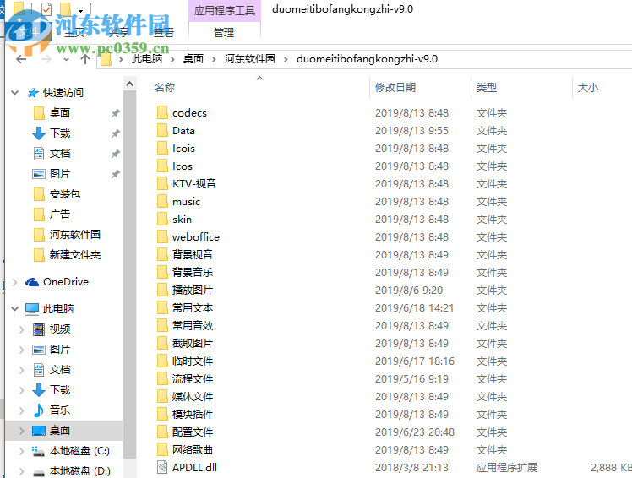632x478 pixels.
Task: Click the 下载 download arrow icon in quick access
Action: pyautogui.click(x=39, y=133)
